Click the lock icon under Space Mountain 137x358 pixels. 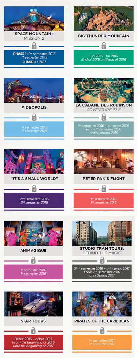tap(34, 46)
